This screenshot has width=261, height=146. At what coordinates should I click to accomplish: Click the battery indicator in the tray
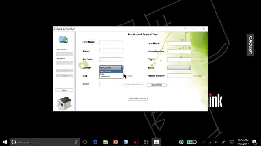click(x=192, y=142)
